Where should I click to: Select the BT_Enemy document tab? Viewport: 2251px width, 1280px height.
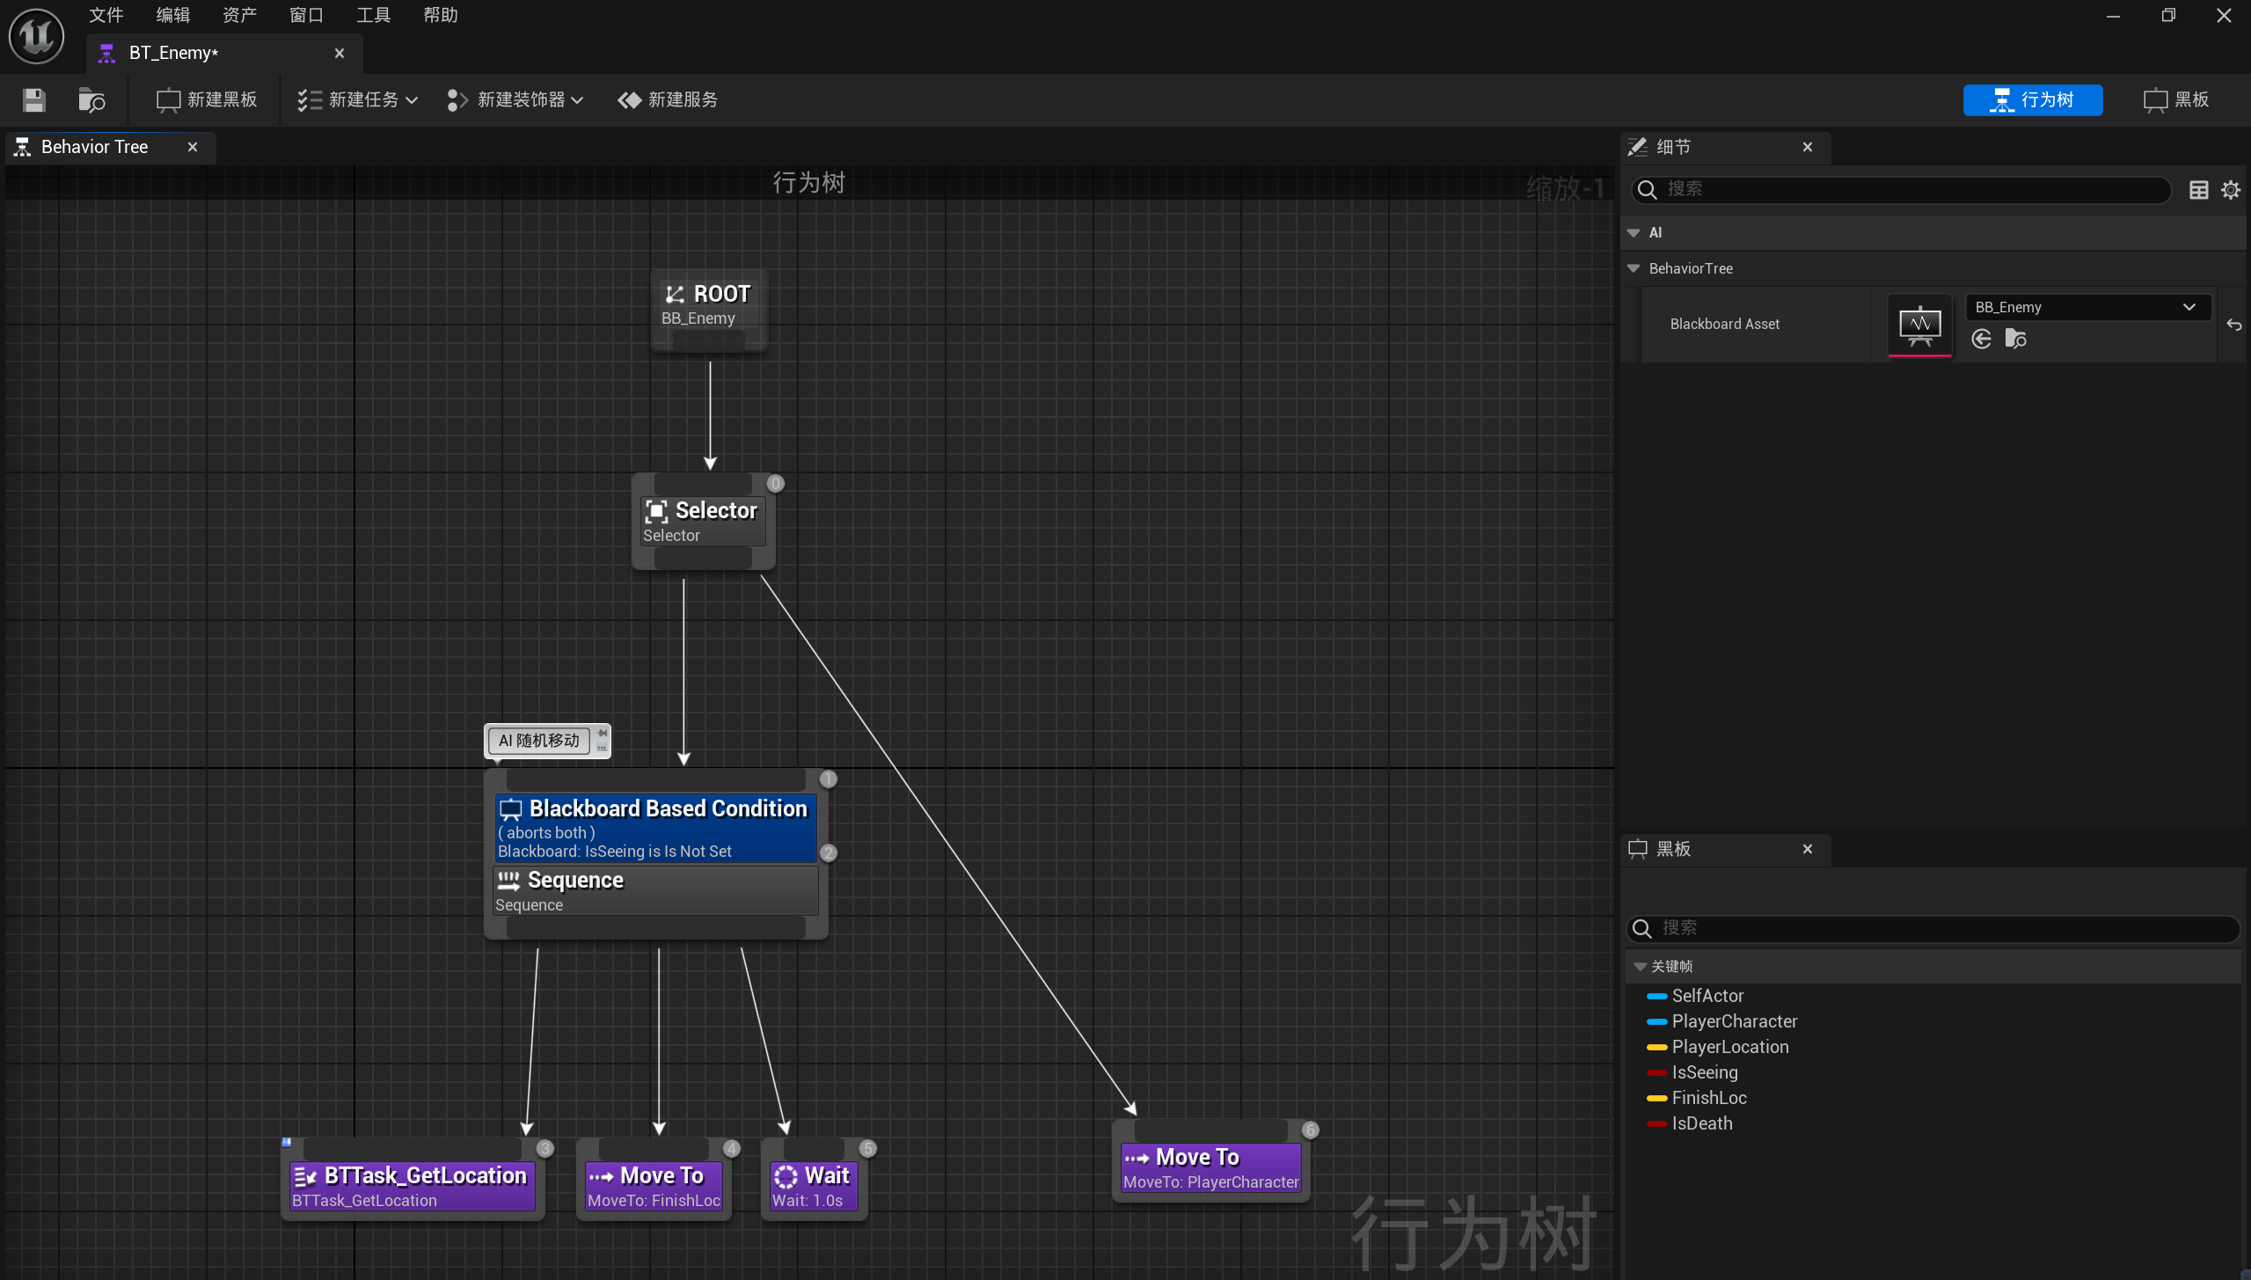point(173,53)
